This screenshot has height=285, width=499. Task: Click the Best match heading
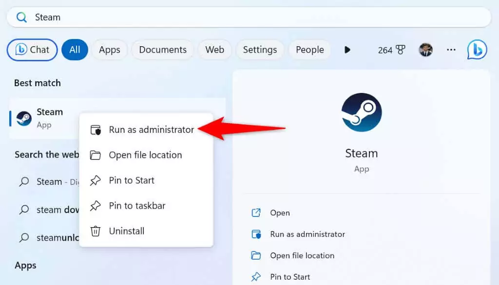(38, 83)
